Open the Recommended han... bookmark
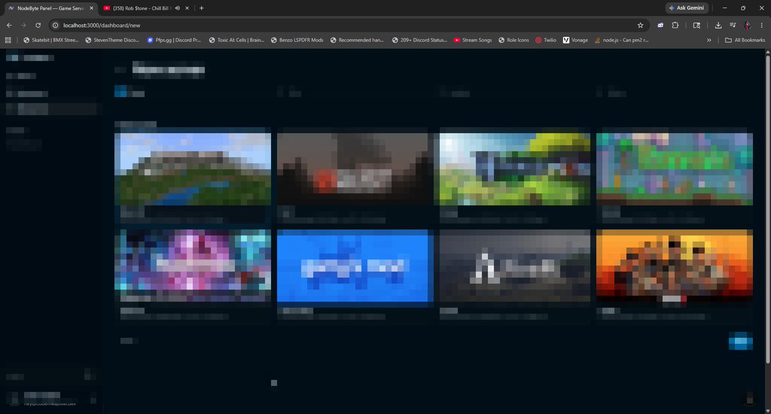 coord(357,40)
